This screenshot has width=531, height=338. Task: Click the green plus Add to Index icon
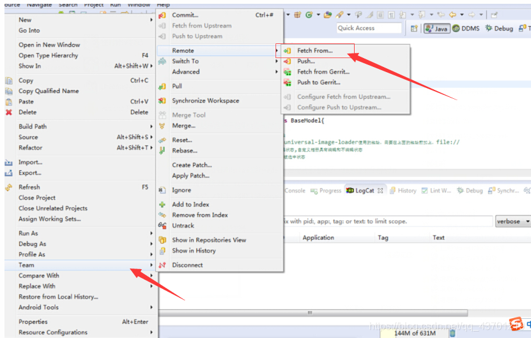click(162, 205)
